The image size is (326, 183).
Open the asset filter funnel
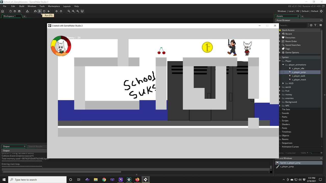(x=315, y=25)
